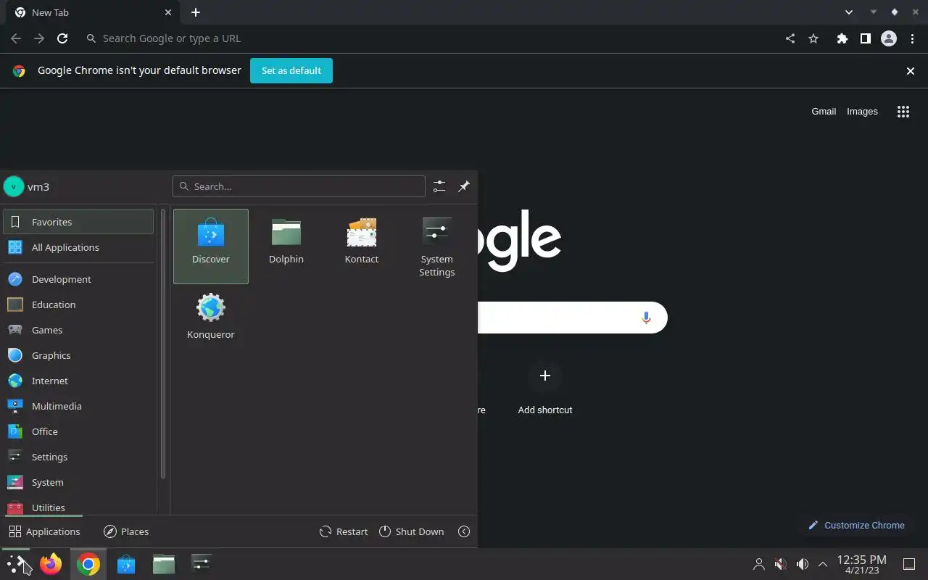The width and height of the screenshot is (928, 580).
Task: Open Dolphin file manager in Favorites
Action: point(286,246)
